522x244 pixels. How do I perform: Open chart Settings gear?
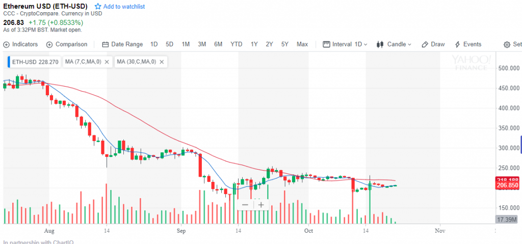(x=507, y=45)
